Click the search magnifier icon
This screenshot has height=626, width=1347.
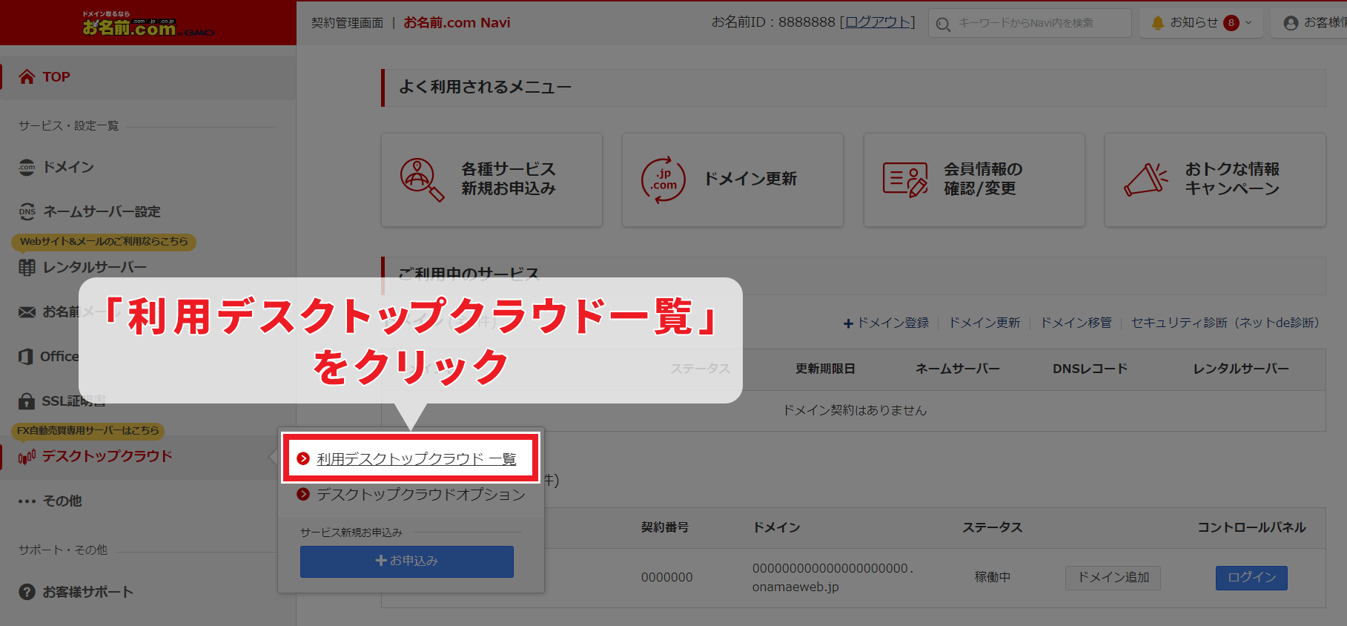[943, 24]
